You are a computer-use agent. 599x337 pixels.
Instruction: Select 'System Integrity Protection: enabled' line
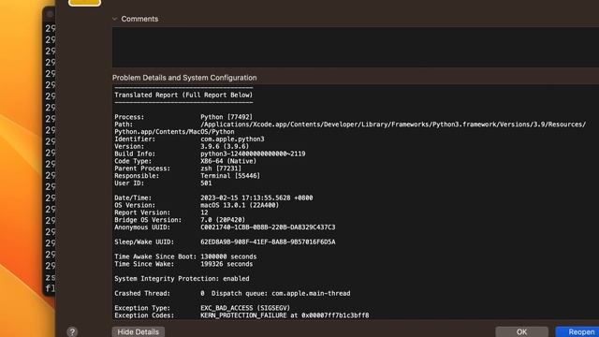pyautogui.click(x=182, y=279)
